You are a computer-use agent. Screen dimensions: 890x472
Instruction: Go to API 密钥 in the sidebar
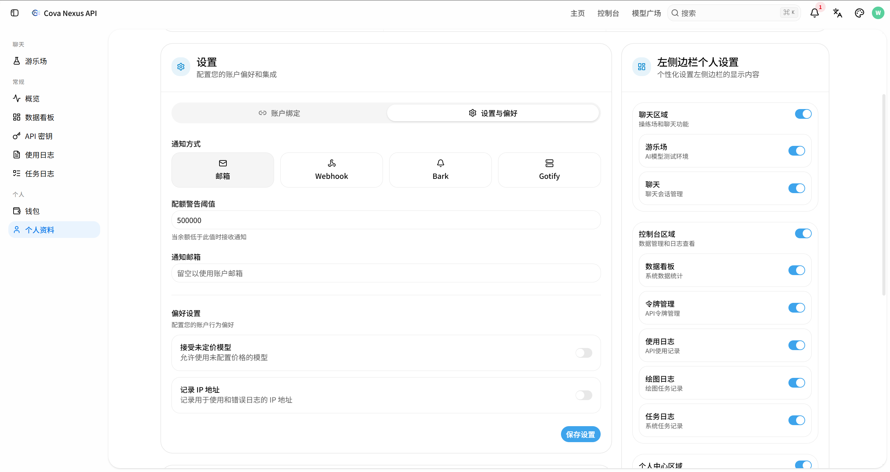(x=54, y=136)
